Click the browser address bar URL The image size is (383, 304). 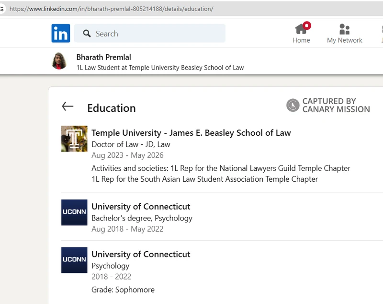111,9
